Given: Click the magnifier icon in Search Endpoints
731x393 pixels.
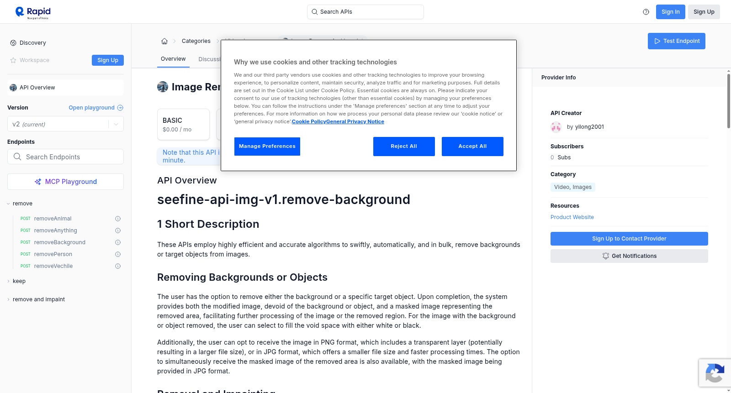Looking at the screenshot, I should (17, 157).
